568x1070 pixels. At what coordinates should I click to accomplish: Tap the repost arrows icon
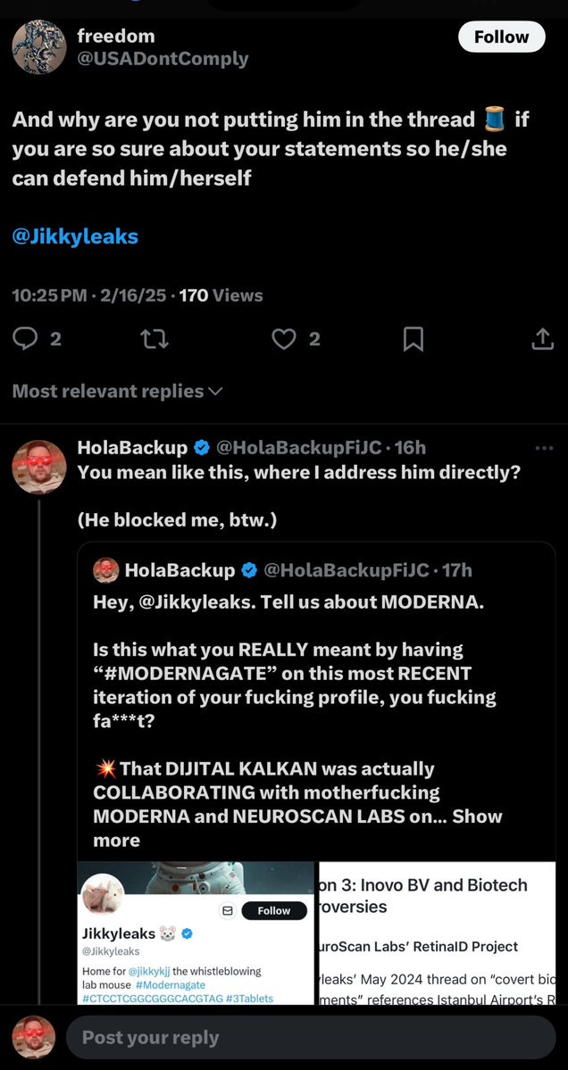(x=155, y=338)
